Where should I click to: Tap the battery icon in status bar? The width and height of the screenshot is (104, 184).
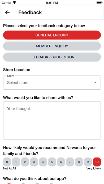click(99, 3)
